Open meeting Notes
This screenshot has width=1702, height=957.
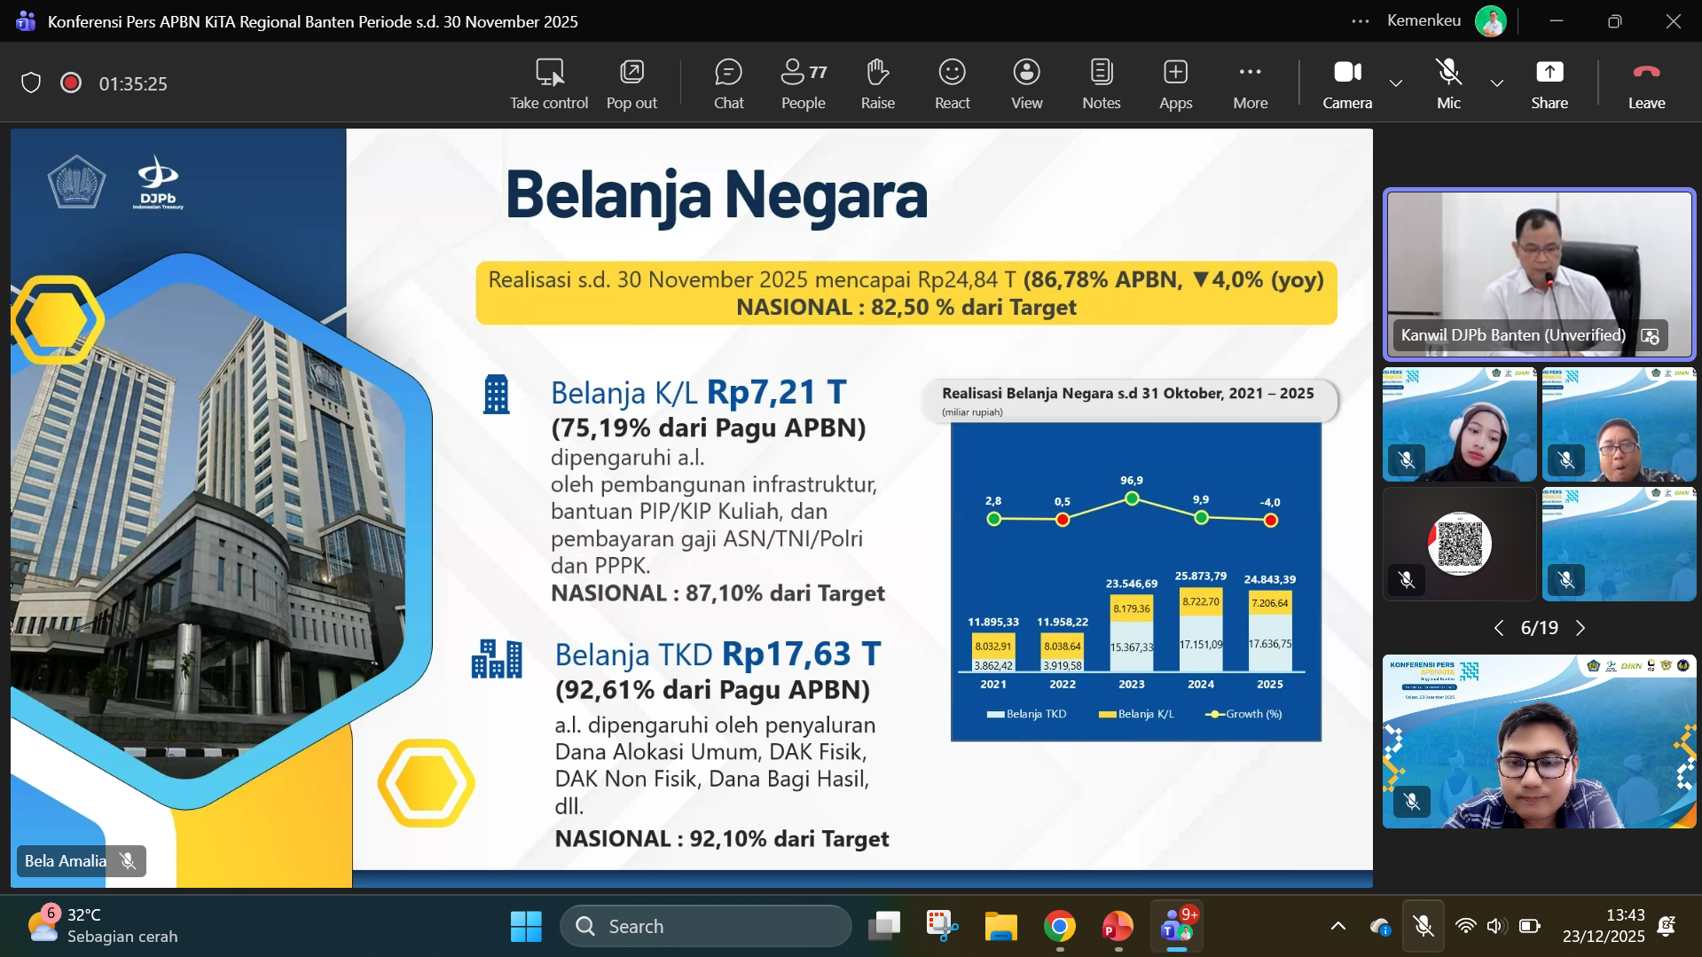(1100, 82)
